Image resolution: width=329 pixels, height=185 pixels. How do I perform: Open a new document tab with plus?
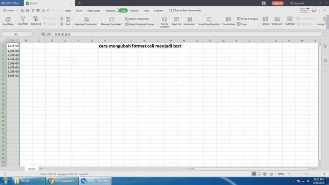80,3
